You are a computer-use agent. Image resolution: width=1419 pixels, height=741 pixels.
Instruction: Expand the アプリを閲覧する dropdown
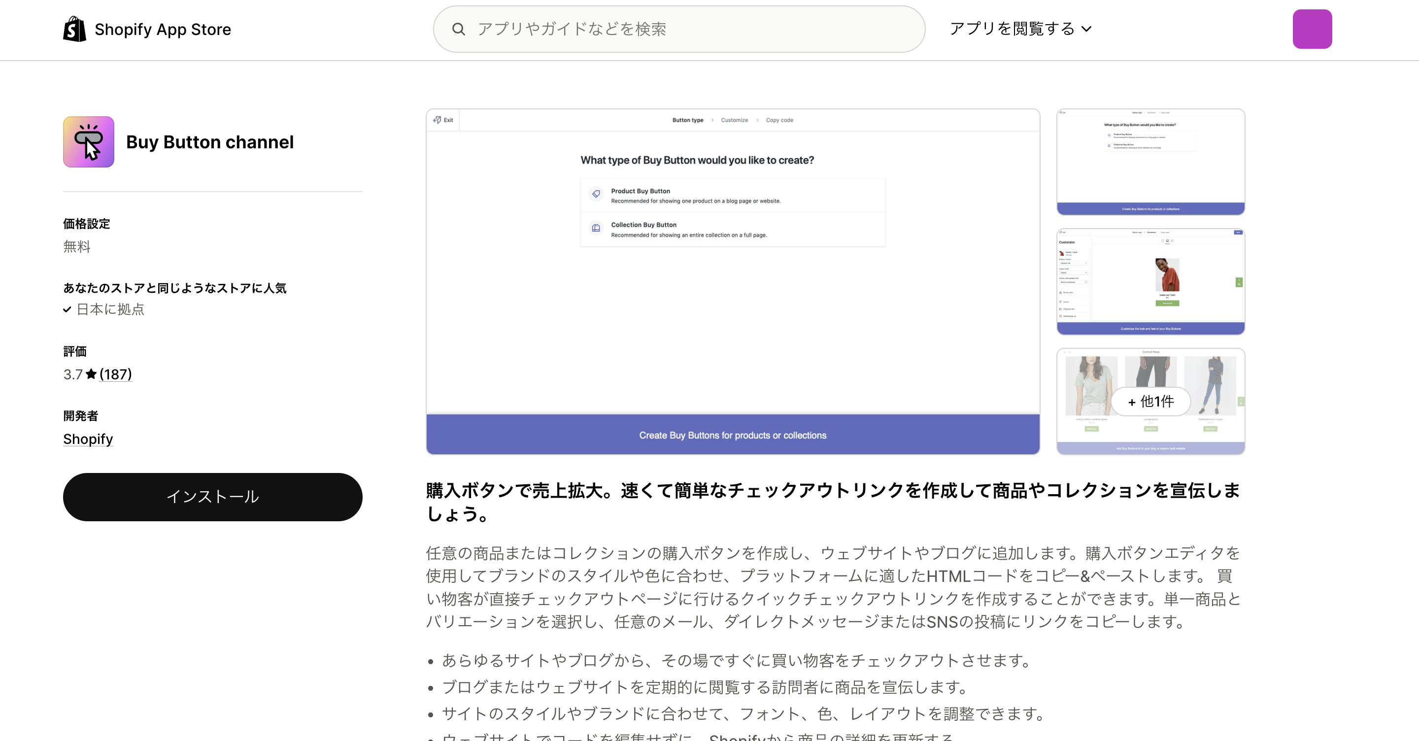[1020, 29]
